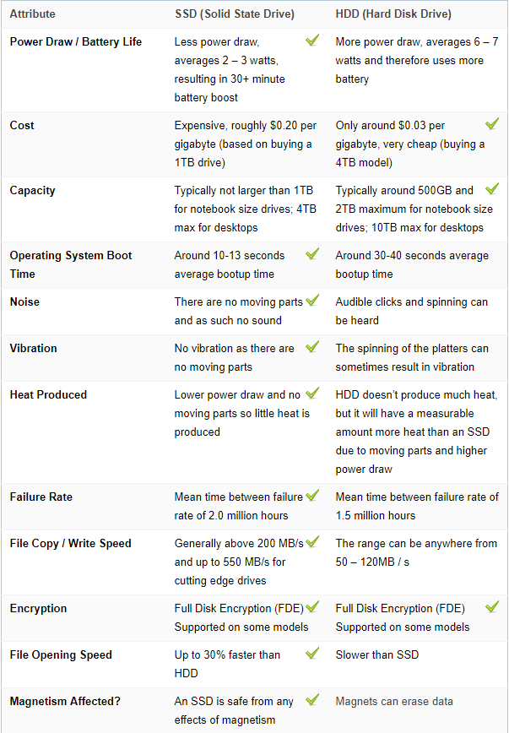Click the "Magnets can erase data" text
The height and width of the screenshot is (733, 509).
pyautogui.click(x=394, y=701)
